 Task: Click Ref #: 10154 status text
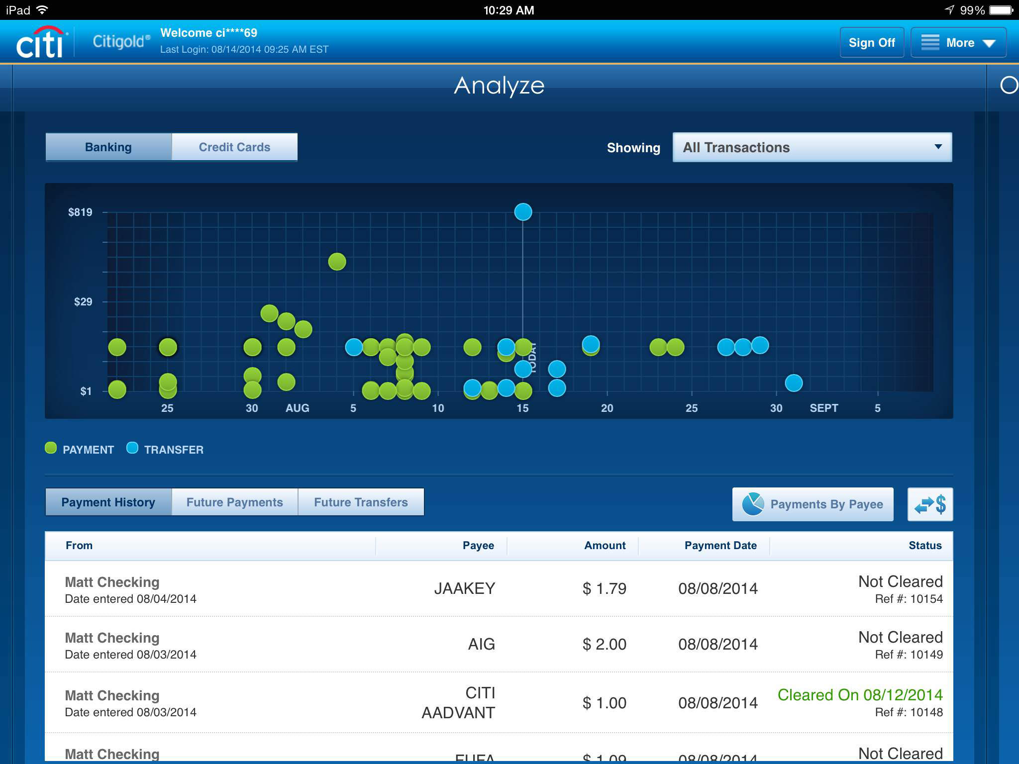(909, 599)
